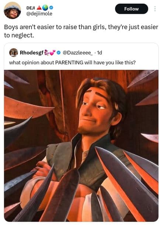
Task: Click the globe emoji beside DEJI
Action: [x=45, y=8]
